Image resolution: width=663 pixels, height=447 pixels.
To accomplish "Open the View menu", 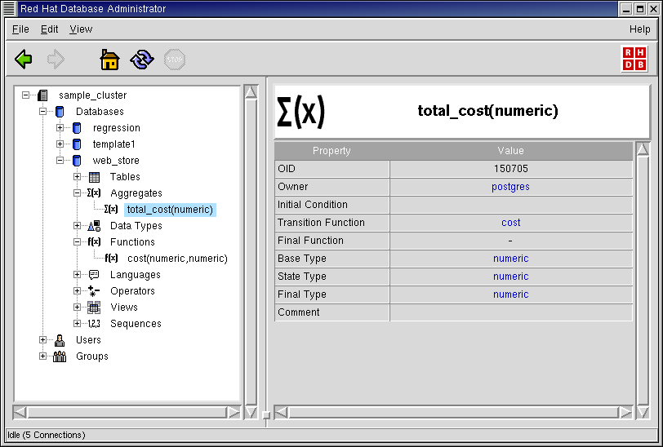I will pyautogui.click(x=81, y=29).
